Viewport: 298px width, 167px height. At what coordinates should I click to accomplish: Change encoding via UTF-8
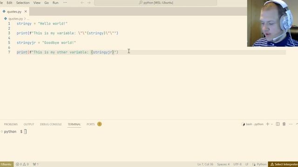tap(237, 164)
